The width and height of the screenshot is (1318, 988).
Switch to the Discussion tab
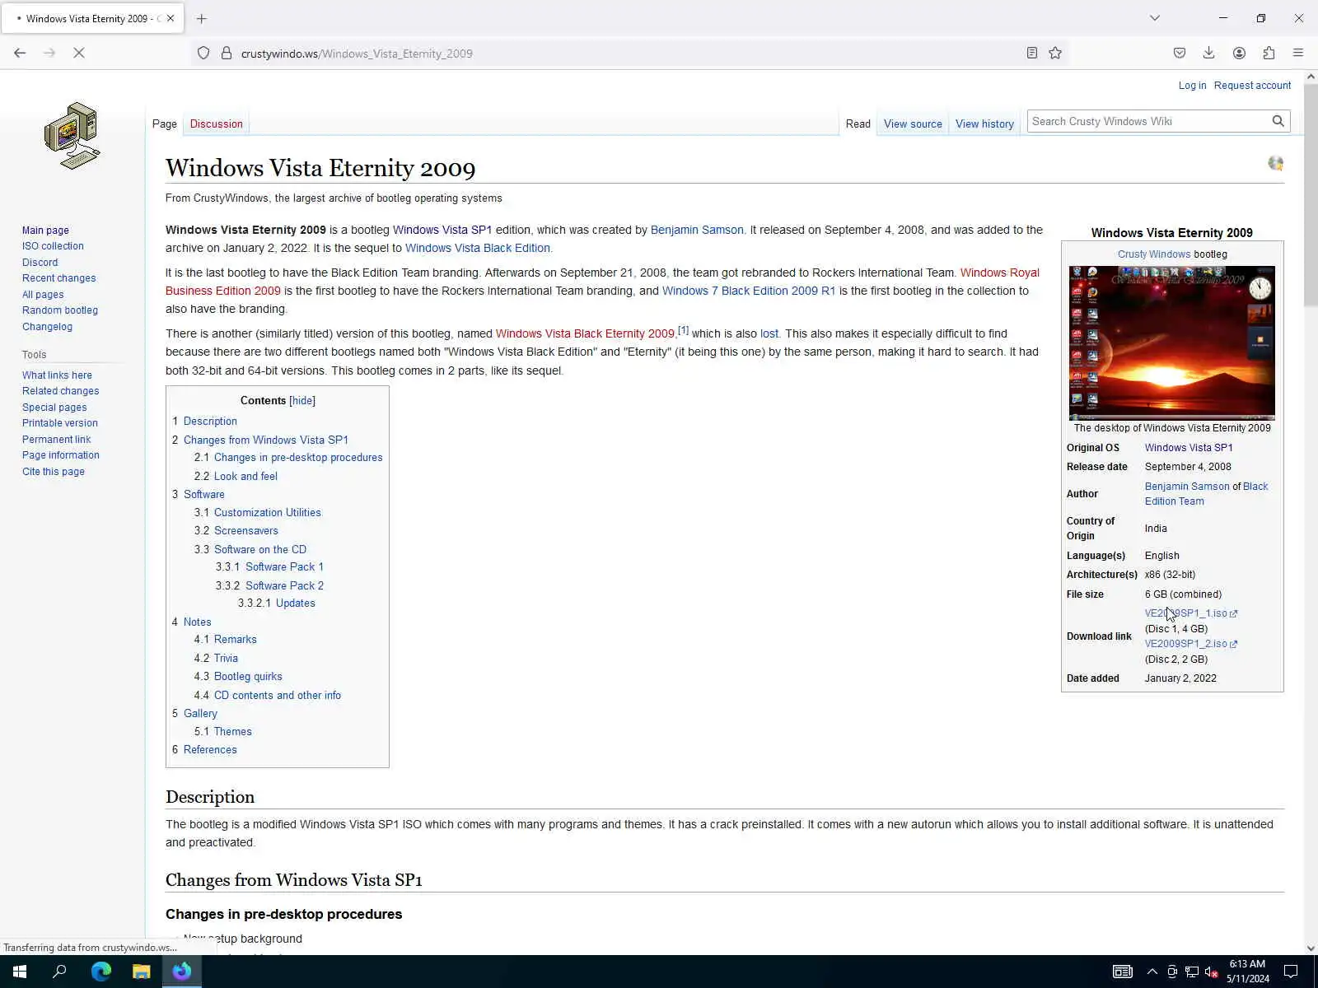coord(216,123)
